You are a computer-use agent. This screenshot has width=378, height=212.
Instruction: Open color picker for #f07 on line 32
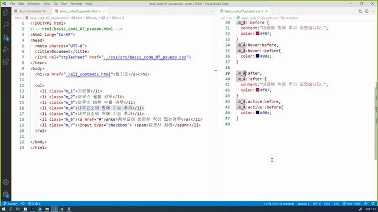258,34
